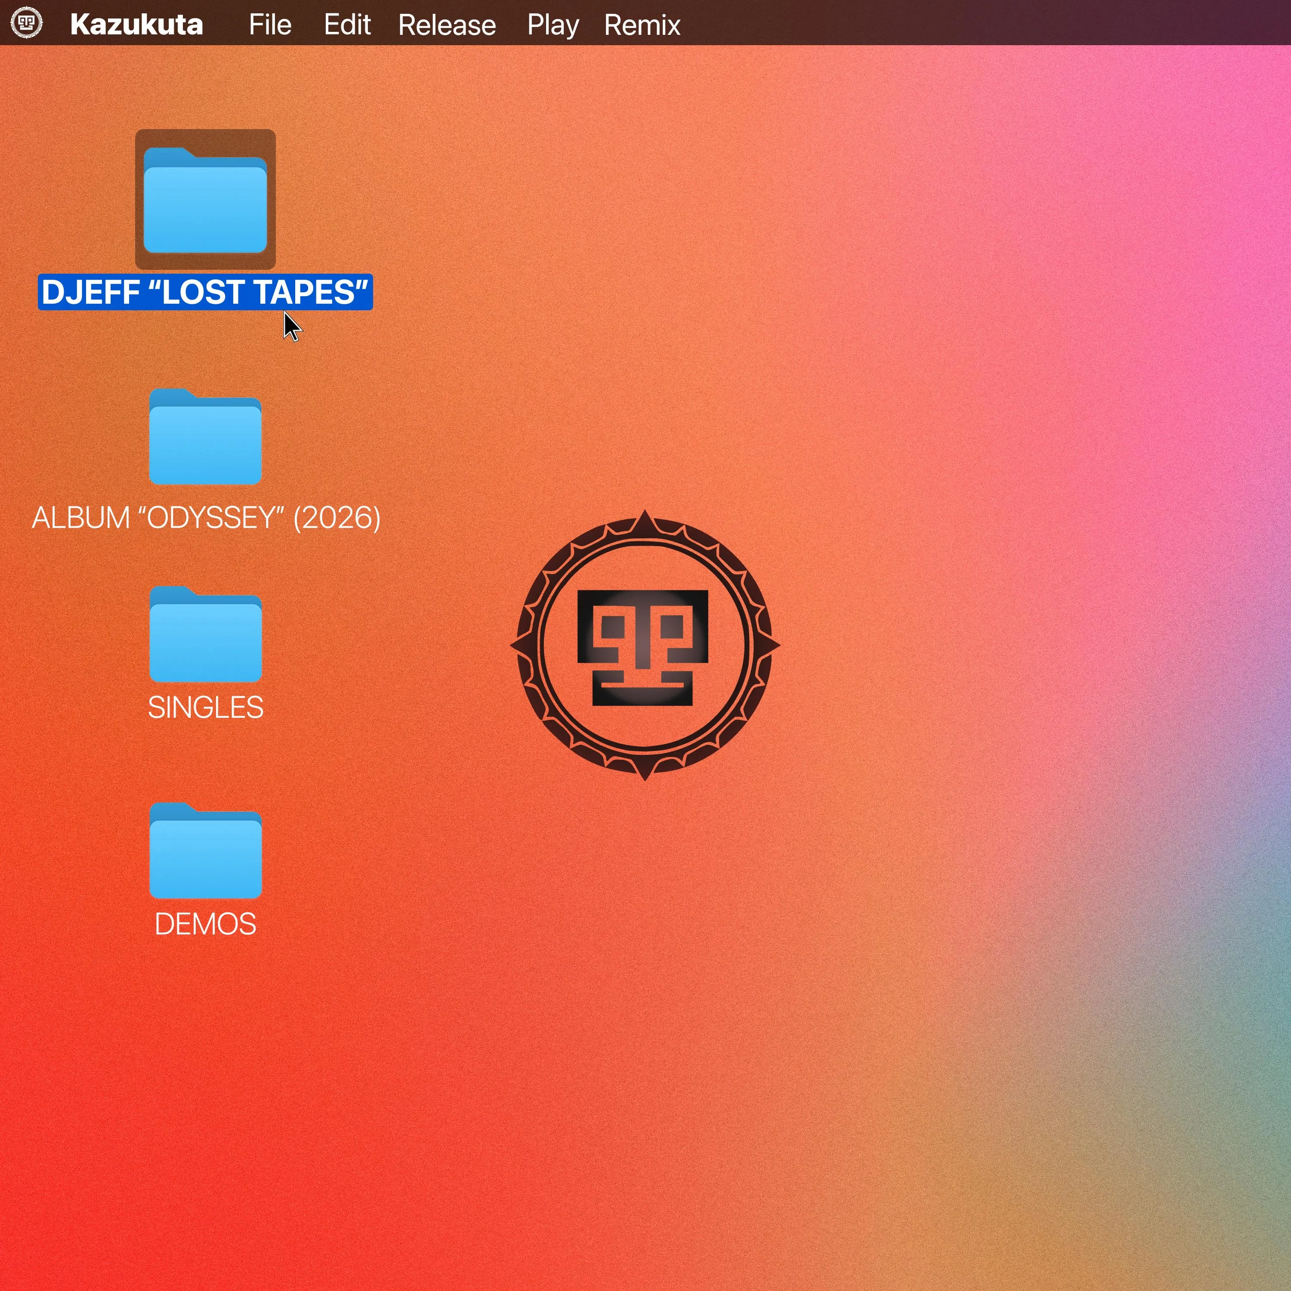Viewport: 1291px width, 1291px height.
Task: Click the top spike of the emblem ring
Action: point(645,519)
